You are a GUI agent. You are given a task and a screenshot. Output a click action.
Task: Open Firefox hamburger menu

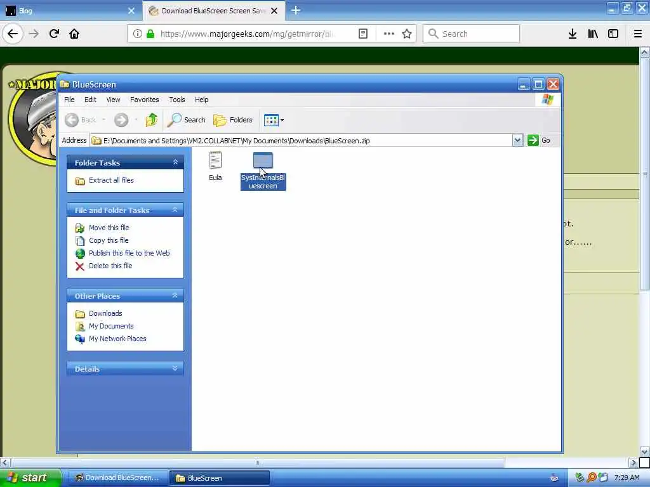tap(638, 34)
